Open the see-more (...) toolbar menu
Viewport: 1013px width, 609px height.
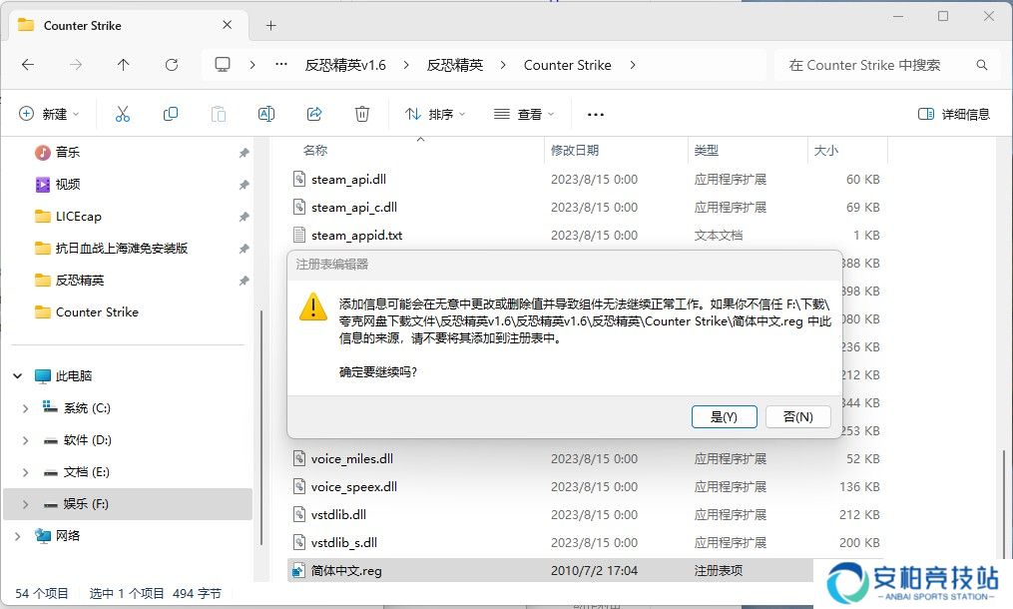click(x=595, y=114)
